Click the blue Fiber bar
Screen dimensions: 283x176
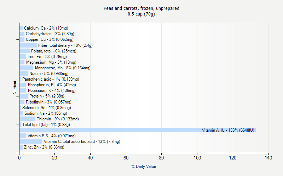click(28, 45)
